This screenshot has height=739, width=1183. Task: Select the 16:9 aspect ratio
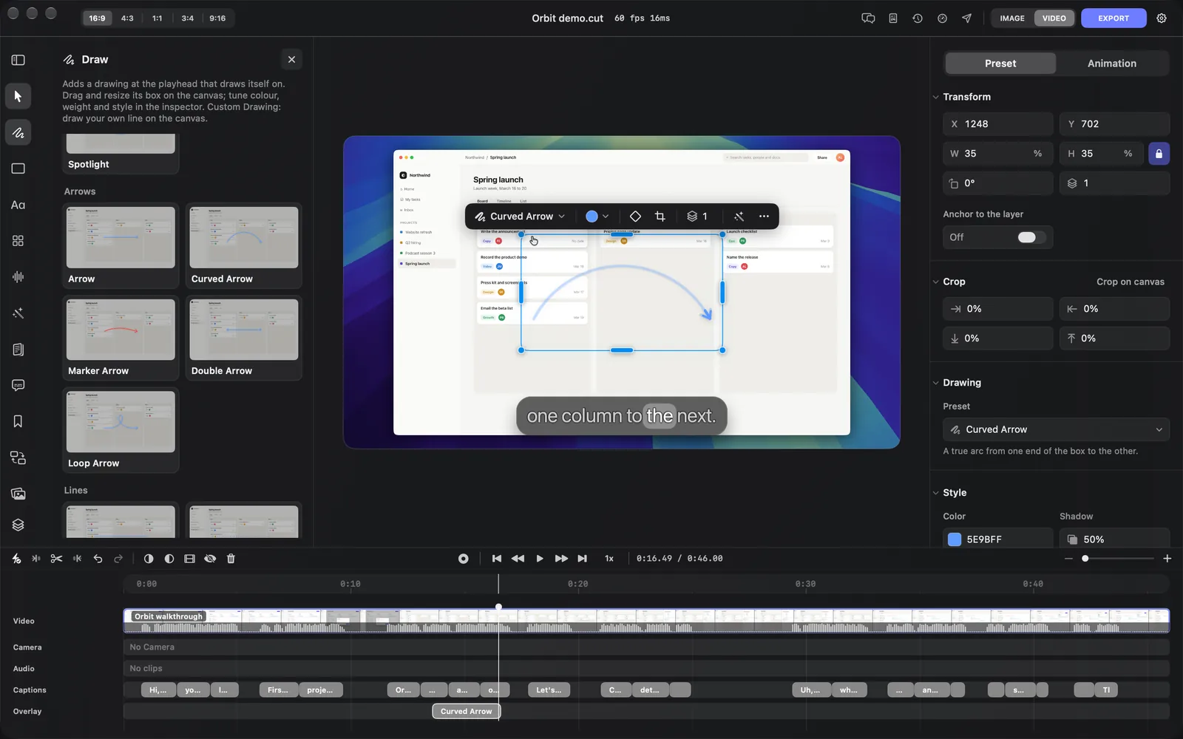pyautogui.click(x=97, y=18)
